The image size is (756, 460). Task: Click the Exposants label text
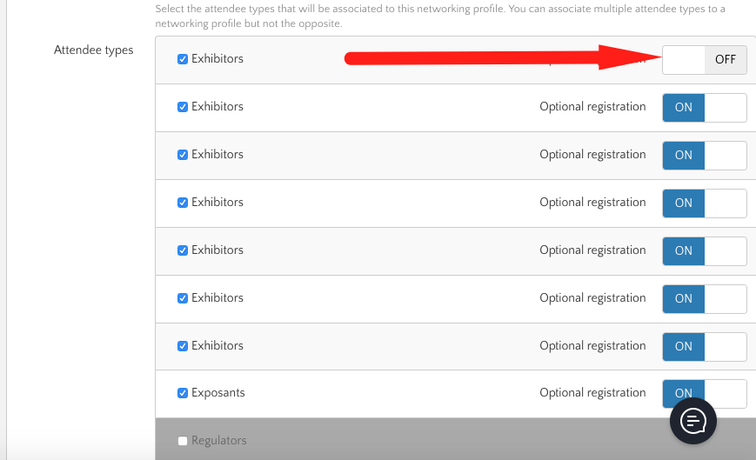pyautogui.click(x=217, y=393)
